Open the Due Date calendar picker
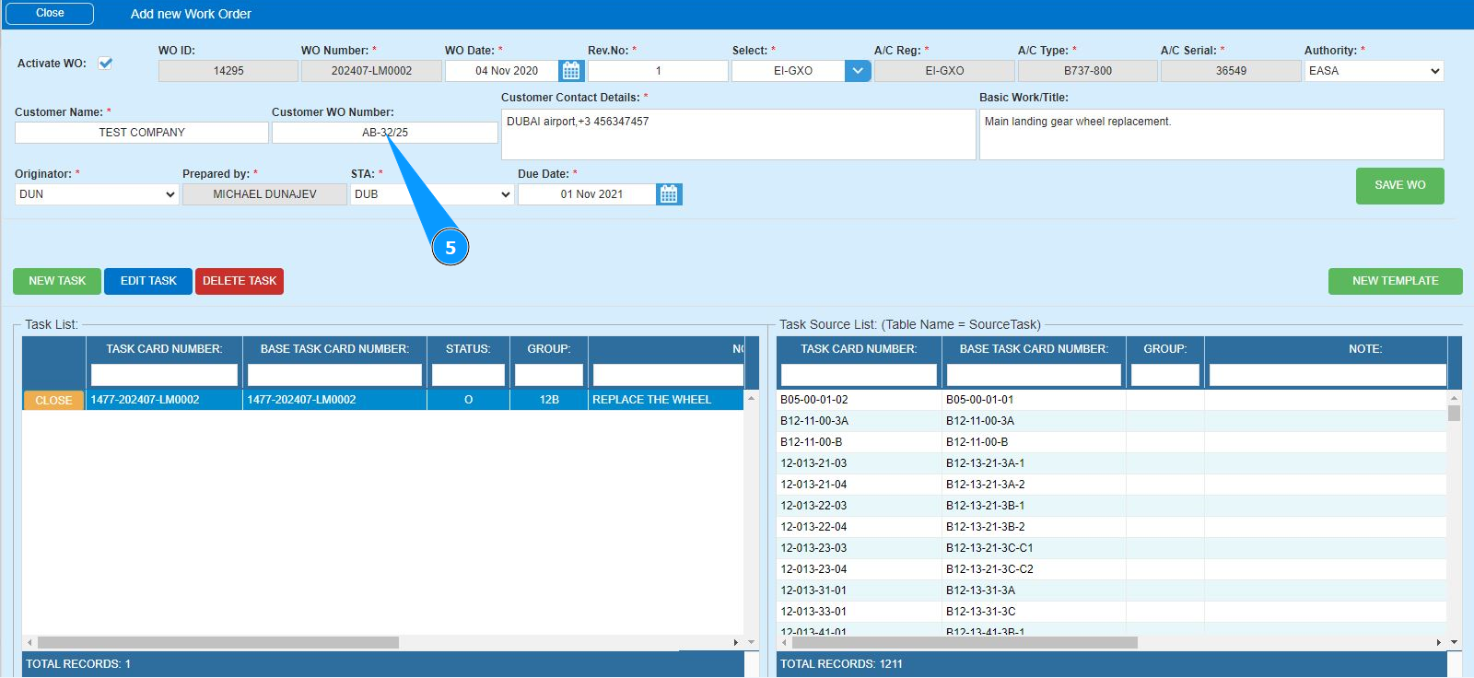 pyautogui.click(x=669, y=194)
